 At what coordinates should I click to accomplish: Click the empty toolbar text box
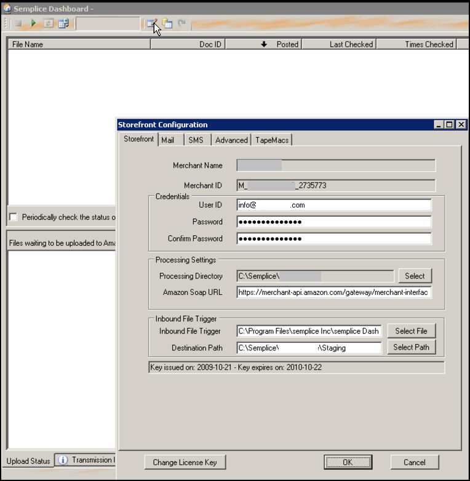point(108,23)
